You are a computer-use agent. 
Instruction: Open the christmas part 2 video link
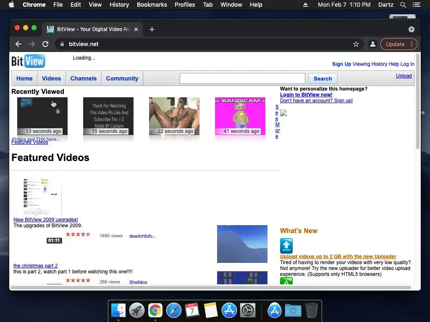click(35, 265)
